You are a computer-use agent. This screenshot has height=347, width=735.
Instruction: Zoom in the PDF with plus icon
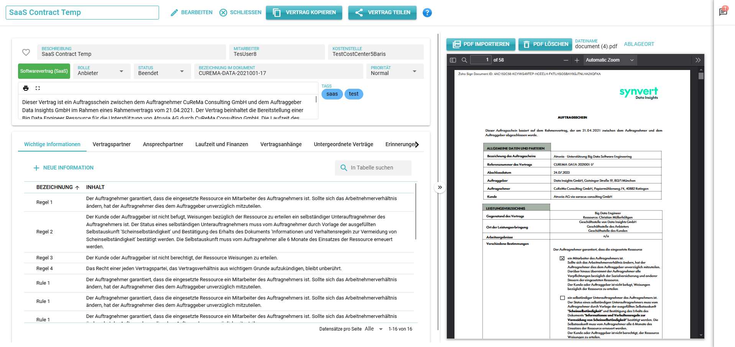[577, 60]
